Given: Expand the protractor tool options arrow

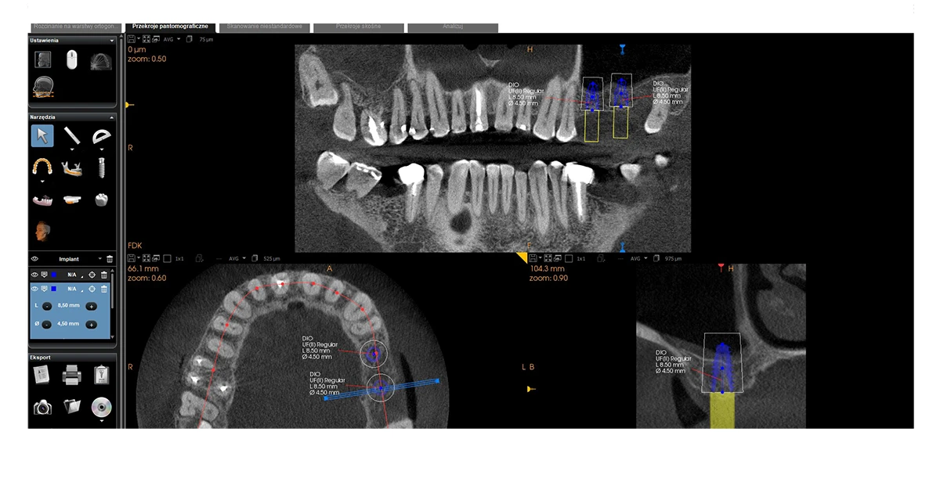Looking at the screenshot, I should pyautogui.click(x=101, y=149).
